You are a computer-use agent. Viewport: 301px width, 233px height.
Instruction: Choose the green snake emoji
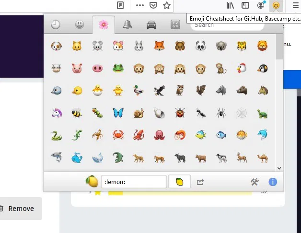point(56,136)
